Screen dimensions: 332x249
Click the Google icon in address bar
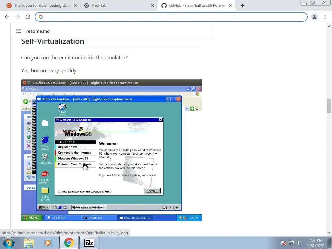[41, 17]
